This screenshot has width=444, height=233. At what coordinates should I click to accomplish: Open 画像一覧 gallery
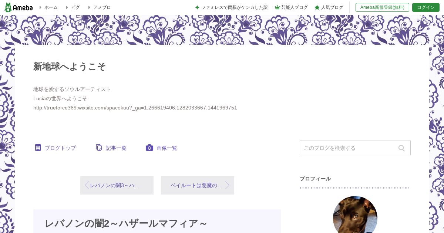coord(167,148)
